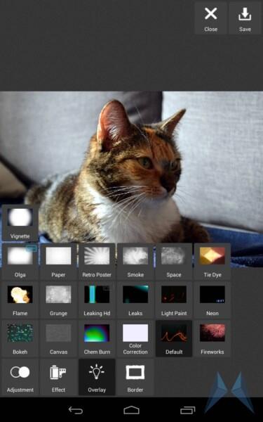Screen dimensions: 263x422
Task: Choose the Bokeh overlay
Action: coord(20,338)
